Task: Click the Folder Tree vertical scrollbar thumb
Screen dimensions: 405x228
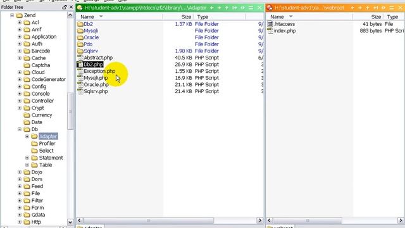Action: point(70,111)
